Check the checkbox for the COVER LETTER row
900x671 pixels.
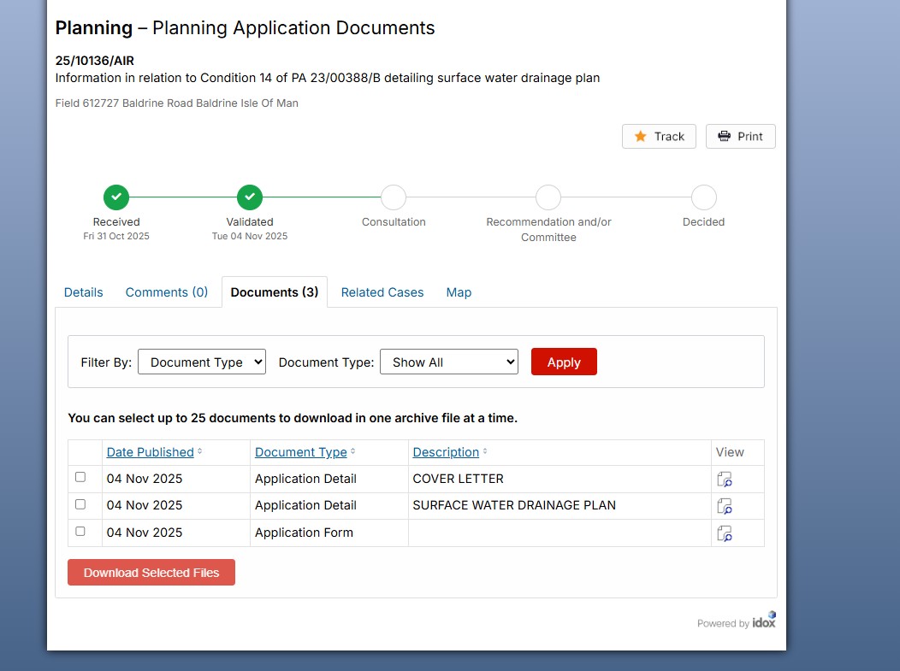click(80, 478)
